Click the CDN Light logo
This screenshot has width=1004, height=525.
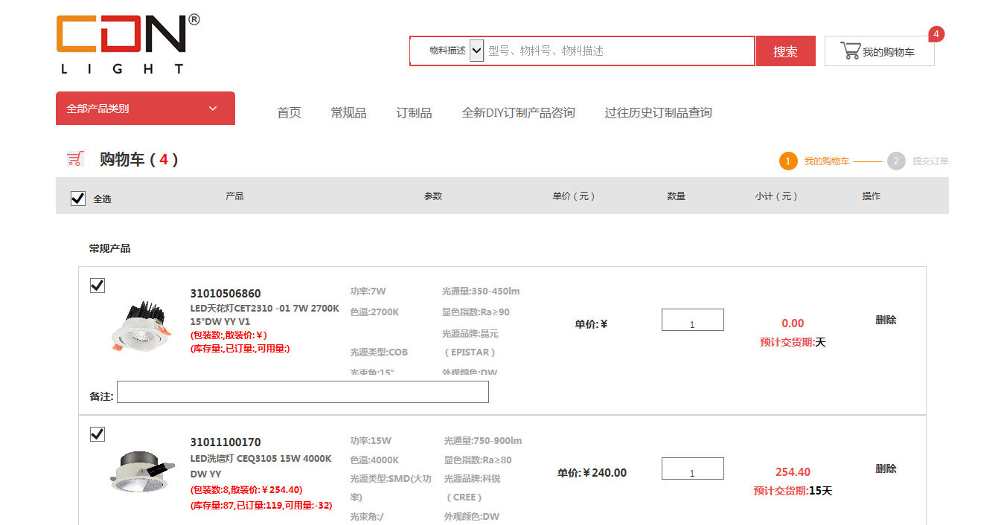click(127, 44)
